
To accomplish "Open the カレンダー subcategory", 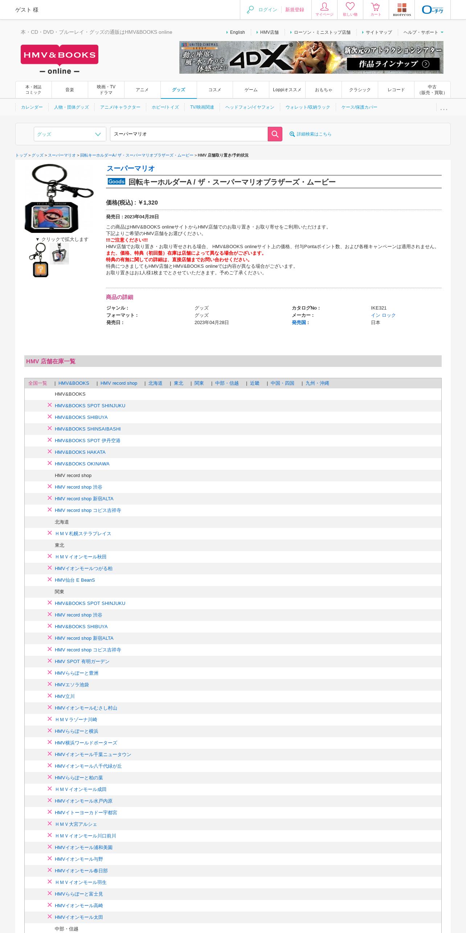I will click(x=32, y=107).
